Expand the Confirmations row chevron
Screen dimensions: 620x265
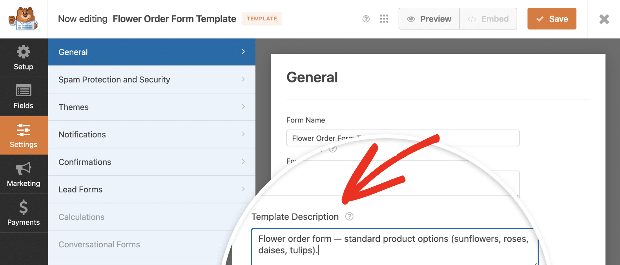243,161
